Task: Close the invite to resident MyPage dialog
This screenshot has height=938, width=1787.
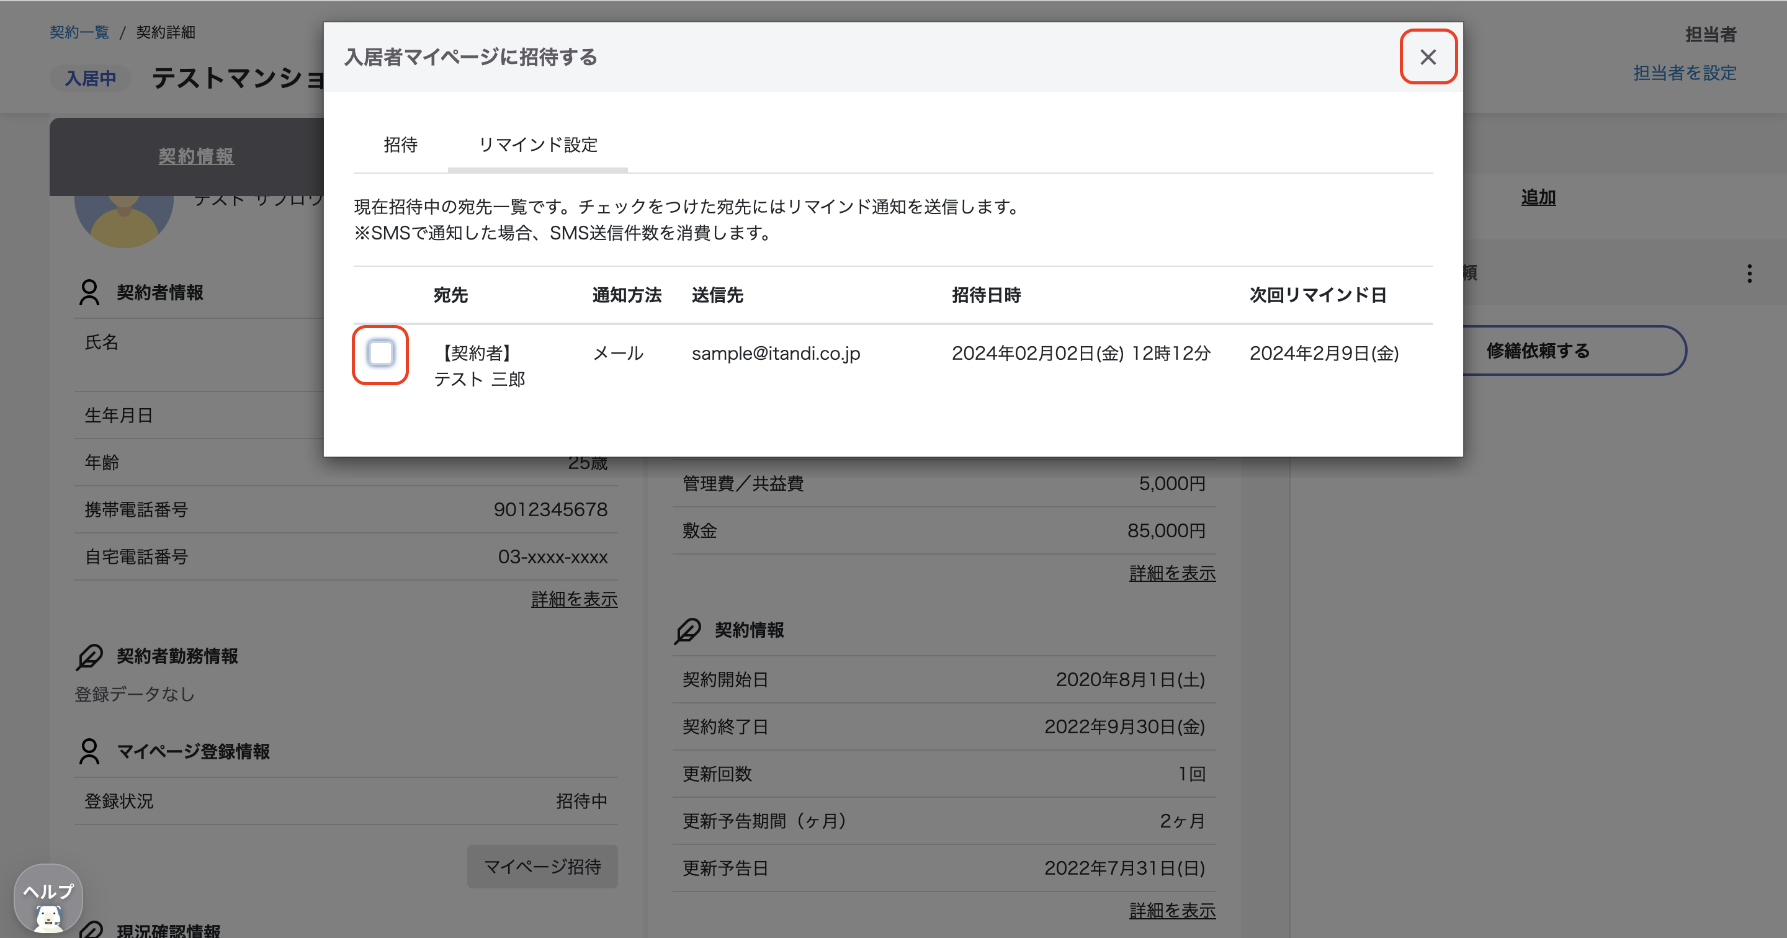Action: tap(1428, 57)
